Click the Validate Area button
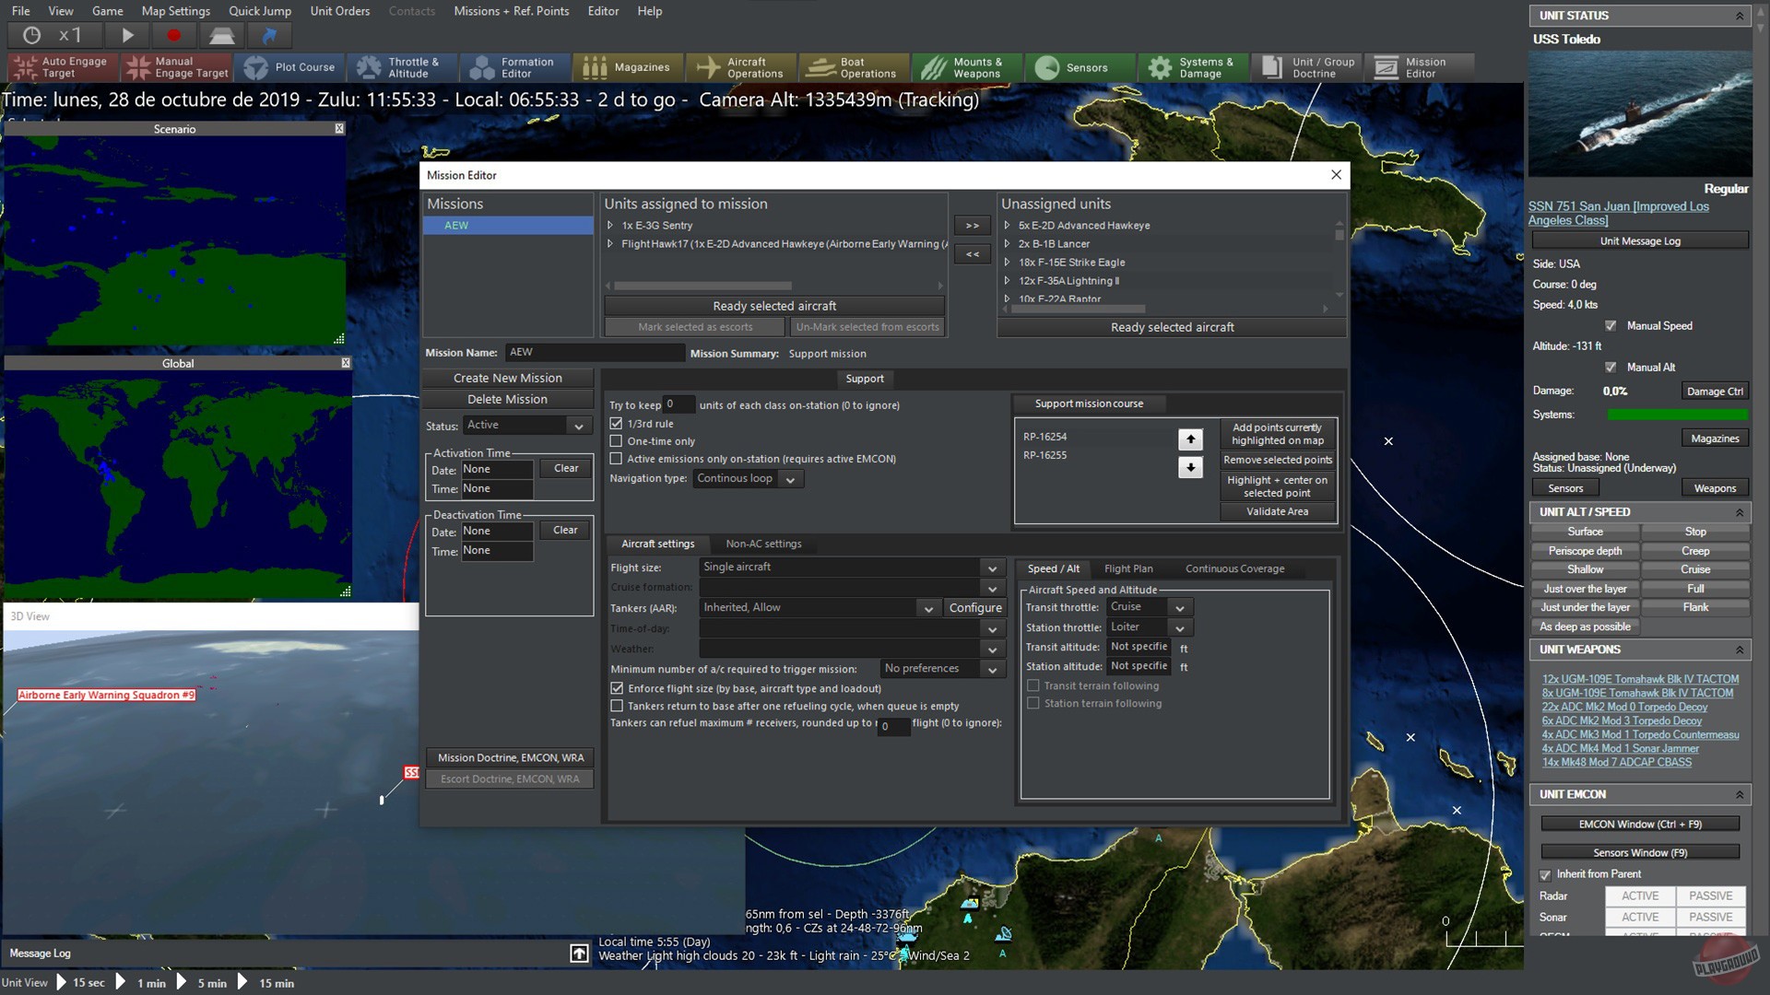The image size is (1770, 995). point(1277,511)
